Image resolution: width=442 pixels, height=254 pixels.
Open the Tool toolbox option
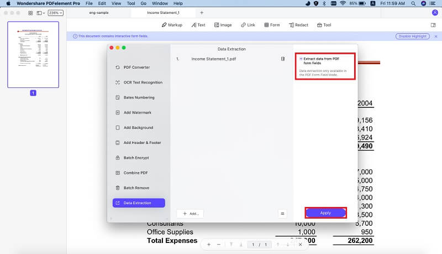coord(324,25)
